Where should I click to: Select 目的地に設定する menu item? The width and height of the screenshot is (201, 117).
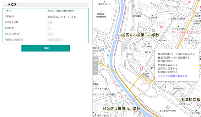coord(168,72)
